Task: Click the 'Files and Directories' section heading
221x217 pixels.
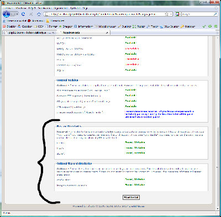Action: (x=69, y=126)
